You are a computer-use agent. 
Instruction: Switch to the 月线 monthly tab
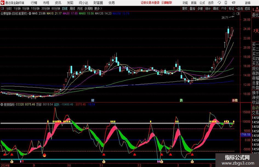pos(80,9)
